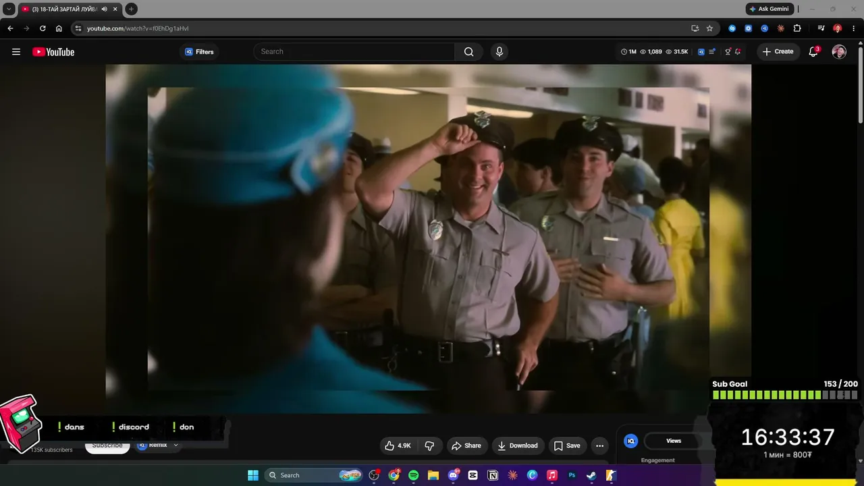This screenshot has height=486, width=864.
Task: Expand the tab search dropdown
Action: coord(9,9)
